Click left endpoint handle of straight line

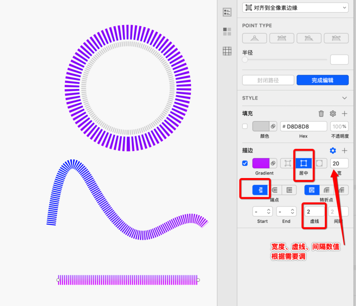[58, 280]
